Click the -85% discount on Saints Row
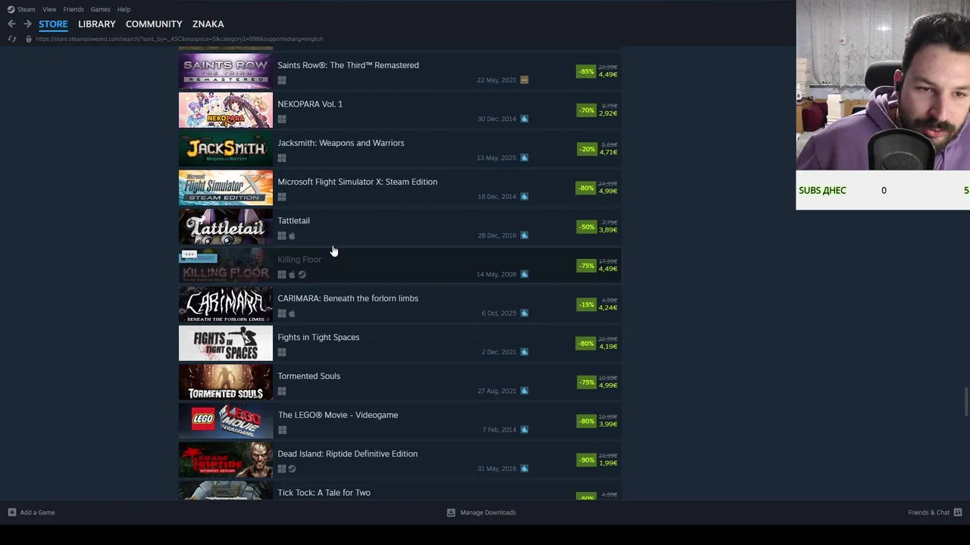Image resolution: width=970 pixels, height=545 pixels. [586, 72]
